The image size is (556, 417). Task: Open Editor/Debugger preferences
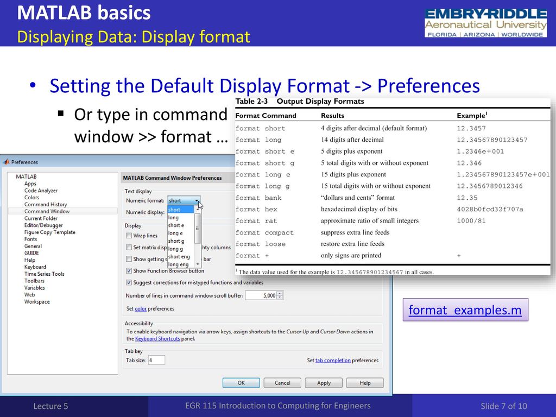click(43, 225)
